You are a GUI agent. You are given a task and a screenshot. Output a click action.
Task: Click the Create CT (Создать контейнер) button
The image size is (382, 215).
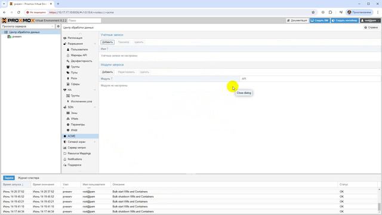[344, 20]
